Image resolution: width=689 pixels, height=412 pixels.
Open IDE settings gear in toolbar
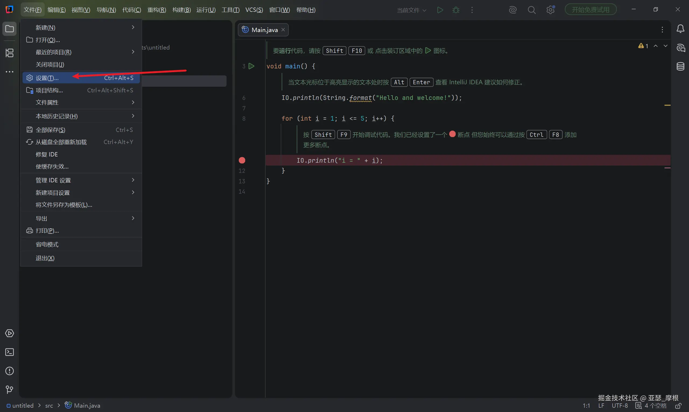tap(551, 10)
